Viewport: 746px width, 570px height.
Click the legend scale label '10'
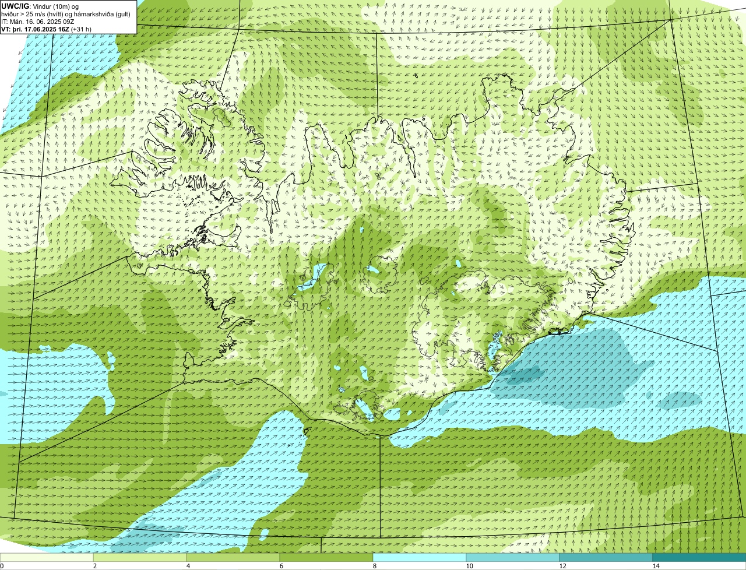(x=469, y=566)
